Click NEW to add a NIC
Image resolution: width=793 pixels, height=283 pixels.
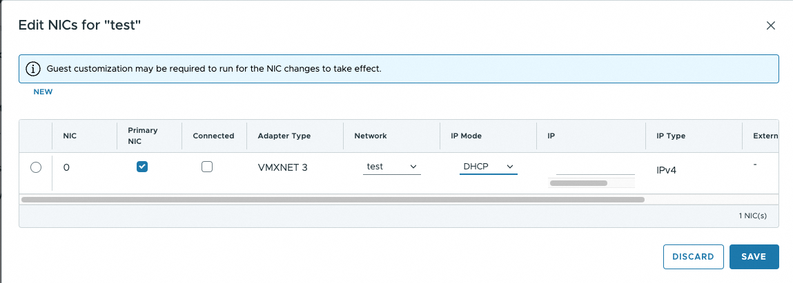click(43, 92)
